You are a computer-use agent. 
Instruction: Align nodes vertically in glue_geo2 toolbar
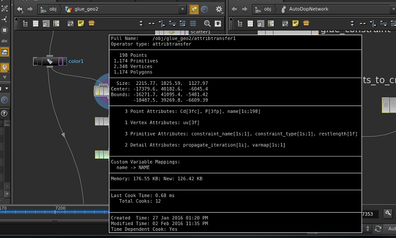pos(162,24)
